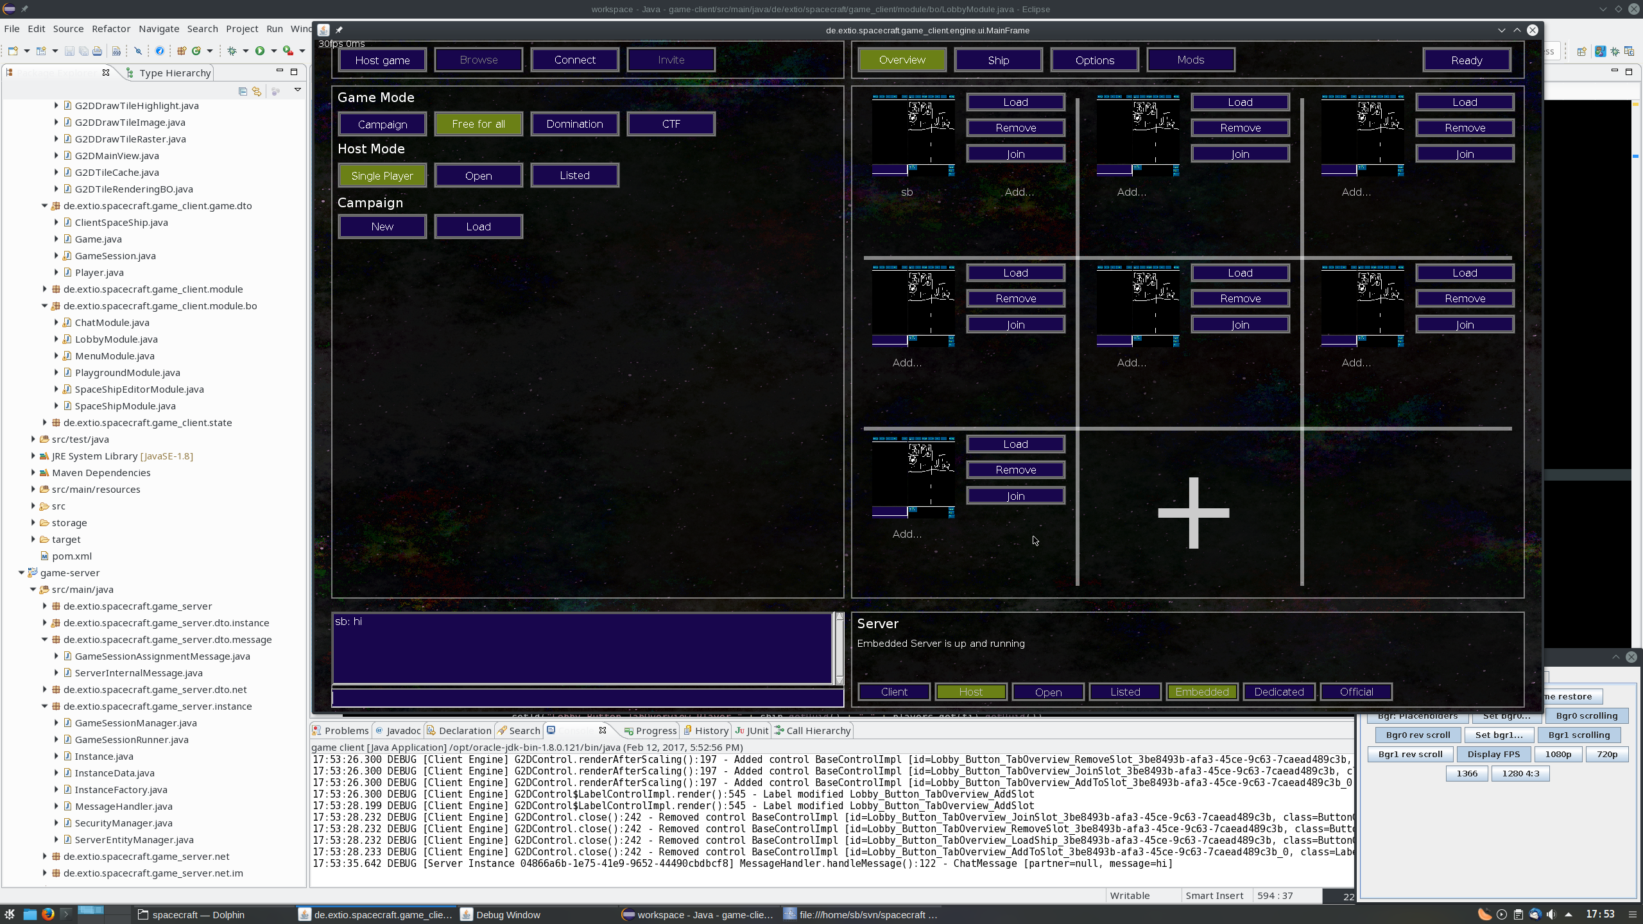Toggle Display FPS in Debug Window
1643x924 pixels.
coord(1493,754)
